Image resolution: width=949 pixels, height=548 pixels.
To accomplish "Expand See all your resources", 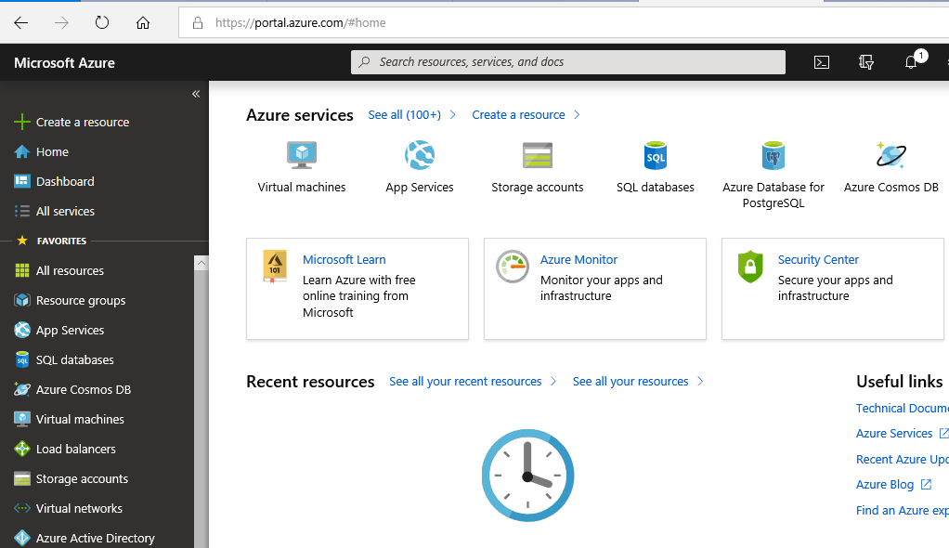I will tap(631, 381).
